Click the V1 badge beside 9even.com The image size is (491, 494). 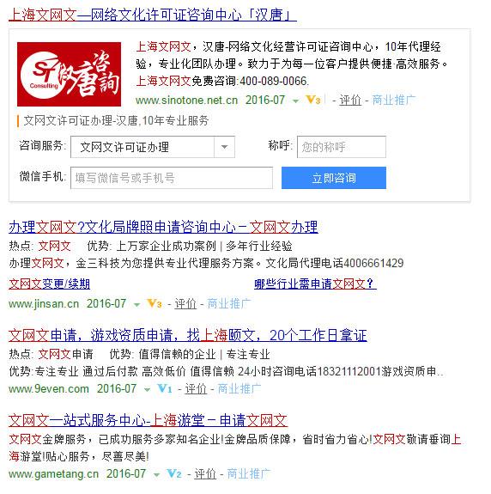pyautogui.click(x=164, y=389)
